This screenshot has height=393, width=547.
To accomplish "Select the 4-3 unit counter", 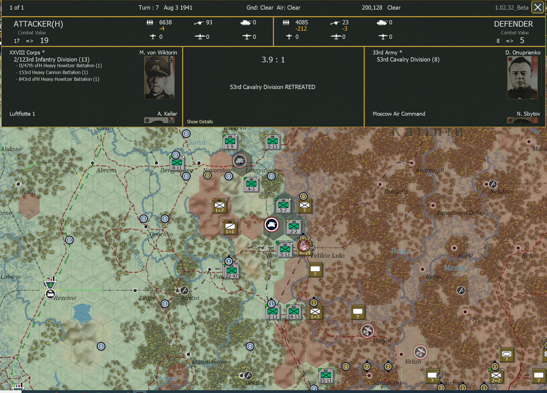I will pyautogui.click(x=251, y=184).
